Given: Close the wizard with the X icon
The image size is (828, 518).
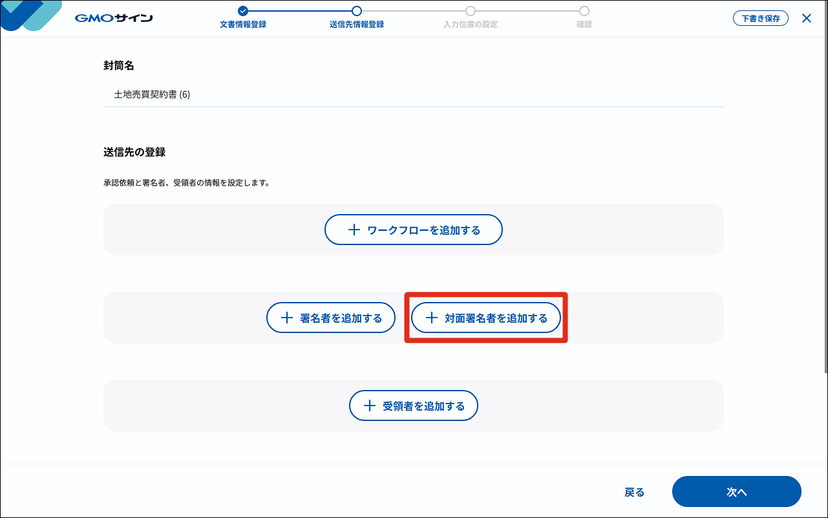Looking at the screenshot, I should tap(807, 18).
